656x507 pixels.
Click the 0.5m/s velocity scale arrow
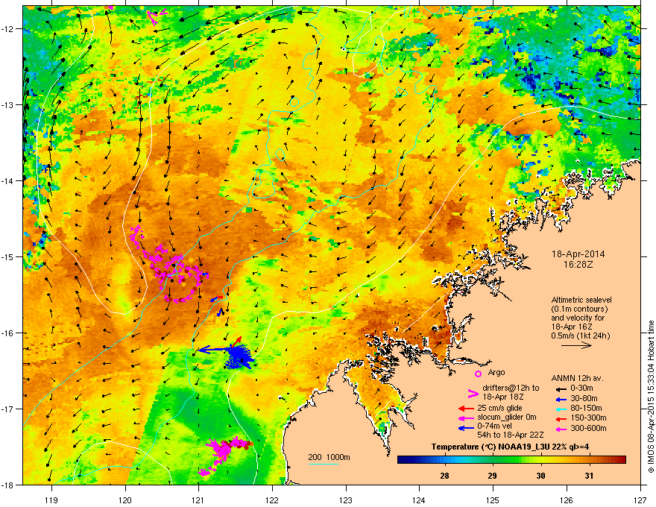(577, 345)
